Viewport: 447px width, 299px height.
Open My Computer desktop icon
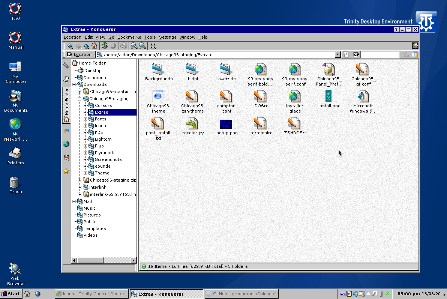(15, 72)
